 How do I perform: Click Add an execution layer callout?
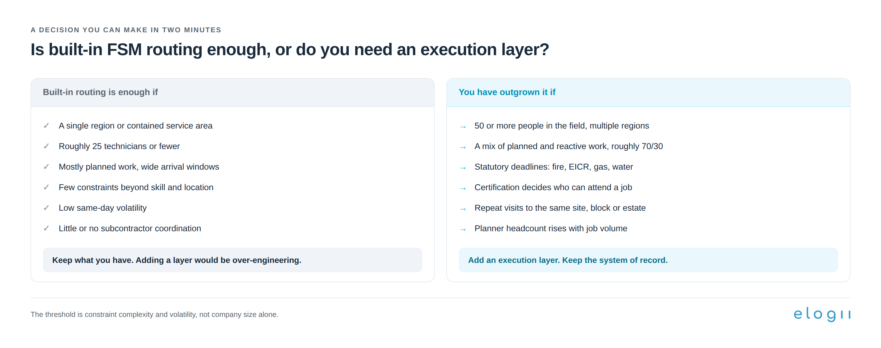(x=648, y=260)
